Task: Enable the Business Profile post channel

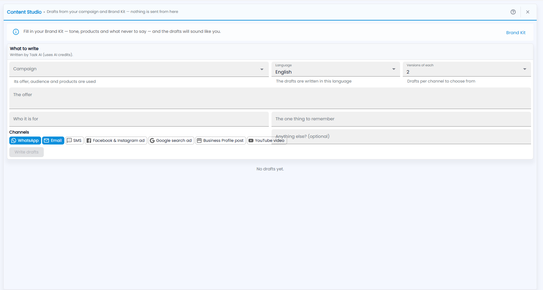Action: [x=220, y=141]
